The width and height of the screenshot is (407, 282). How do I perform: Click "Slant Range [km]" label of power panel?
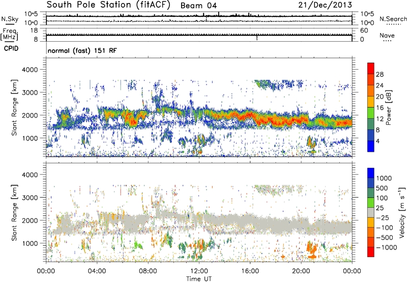(14, 107)
